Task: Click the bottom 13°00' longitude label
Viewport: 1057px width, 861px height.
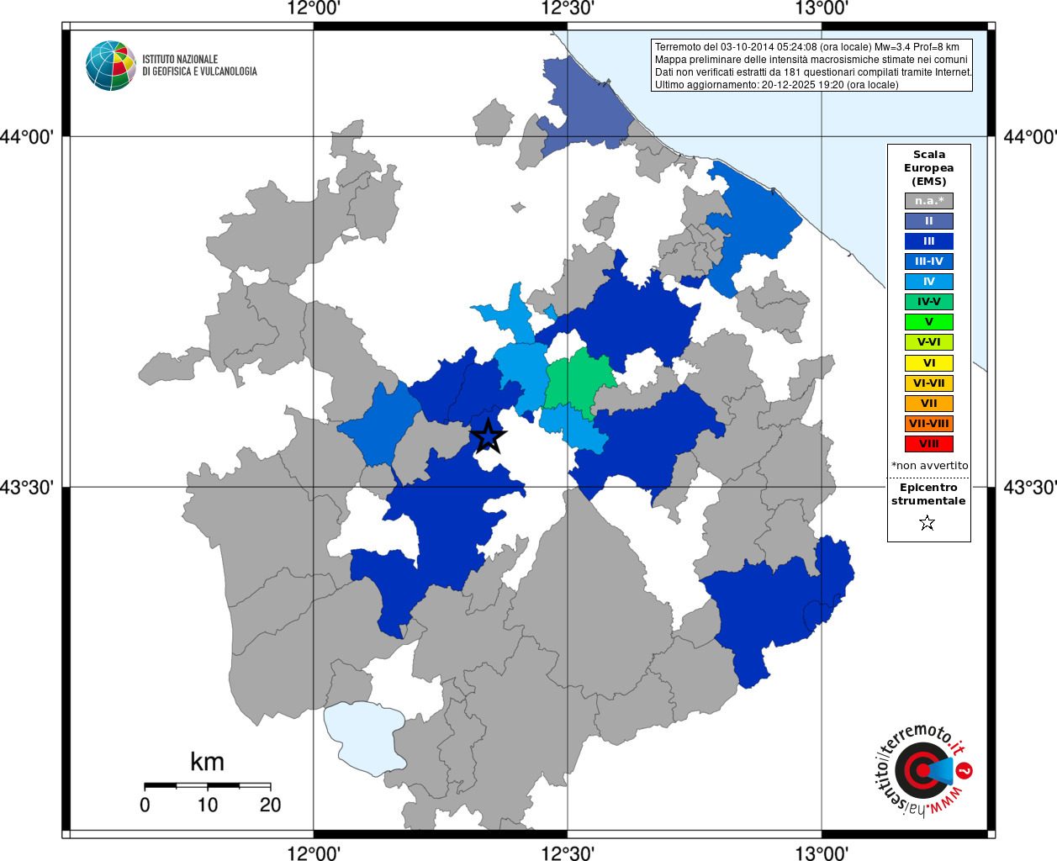Action: click(822, 853)
